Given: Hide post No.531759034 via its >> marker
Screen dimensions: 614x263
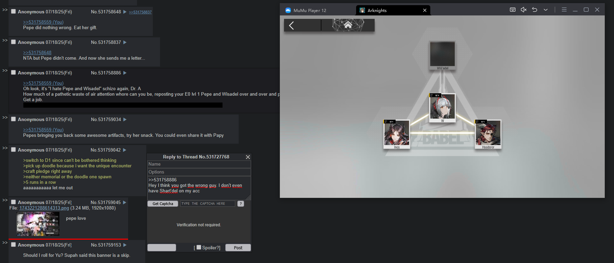Looking at the screenshot, I should coord(5,117).
